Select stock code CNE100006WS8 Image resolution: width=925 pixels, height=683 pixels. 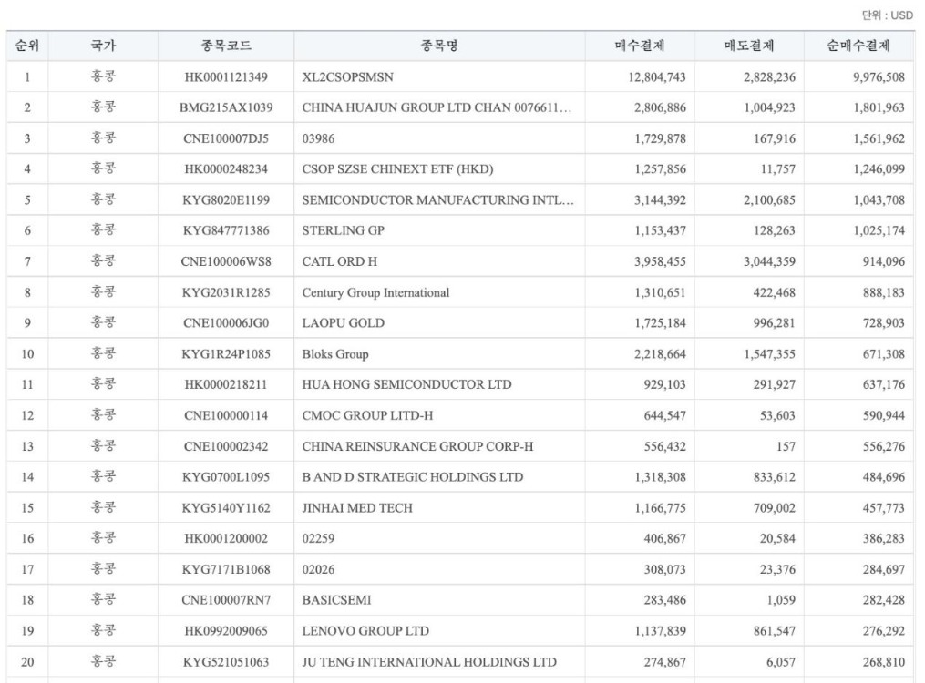click(226, 261)
